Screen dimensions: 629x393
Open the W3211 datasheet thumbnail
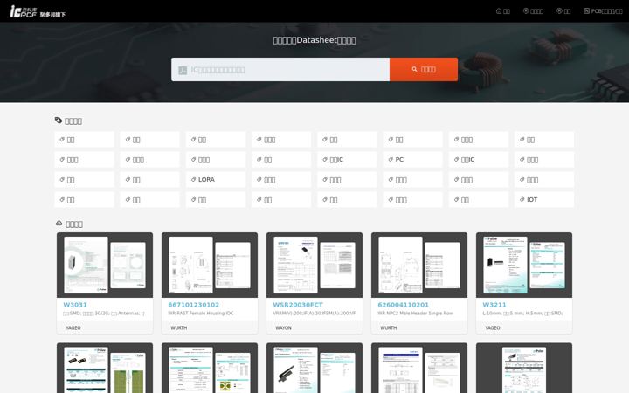click(x=524, y=265)
